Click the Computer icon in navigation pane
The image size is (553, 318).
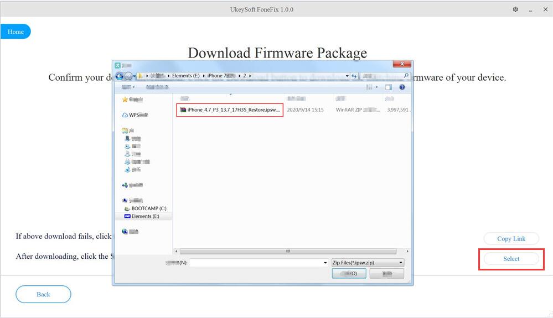[x=125, y=200]
